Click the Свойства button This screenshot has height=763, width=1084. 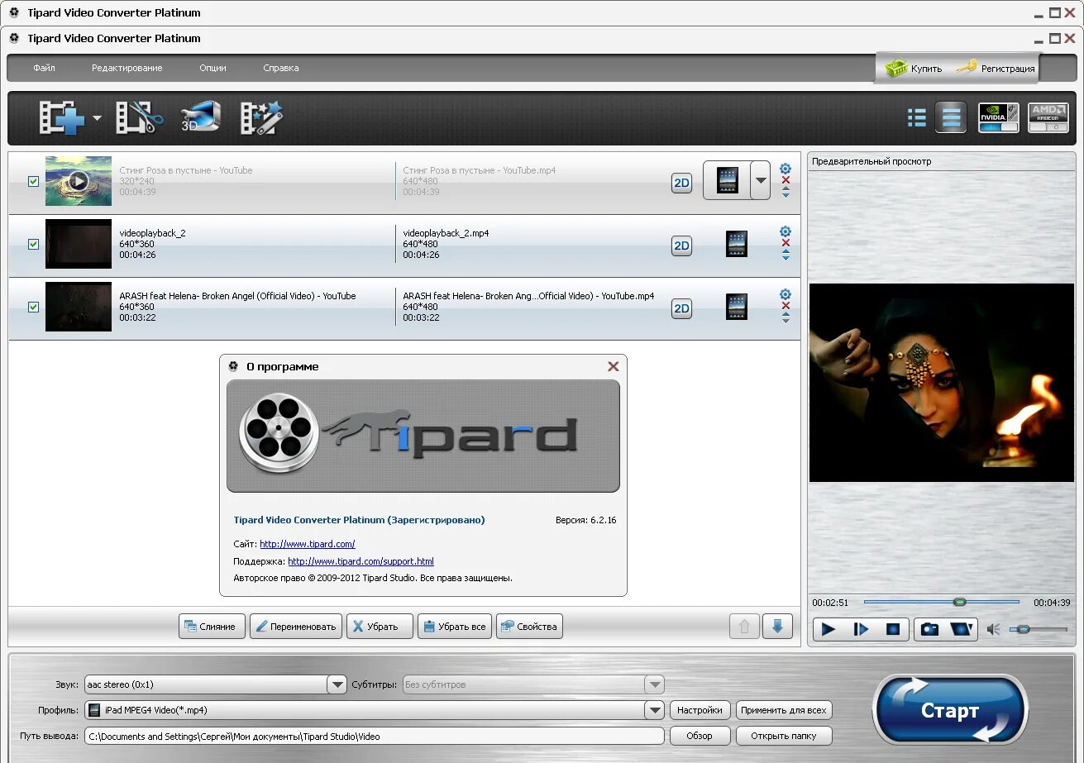[x=529, y=627]
